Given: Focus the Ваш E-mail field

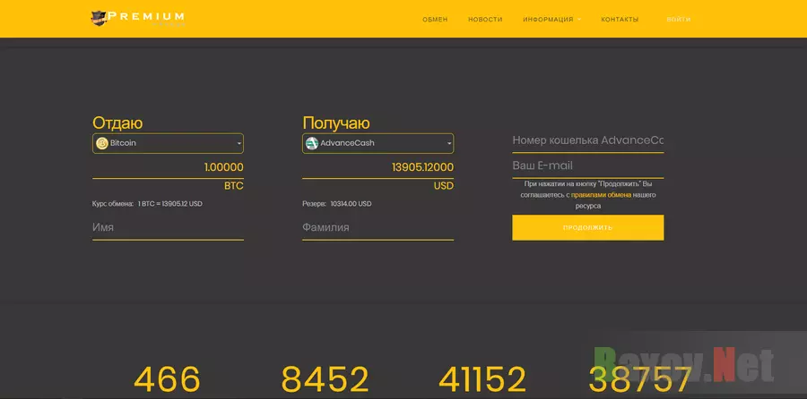Looking at the screenshot, I should click(587, 166).
